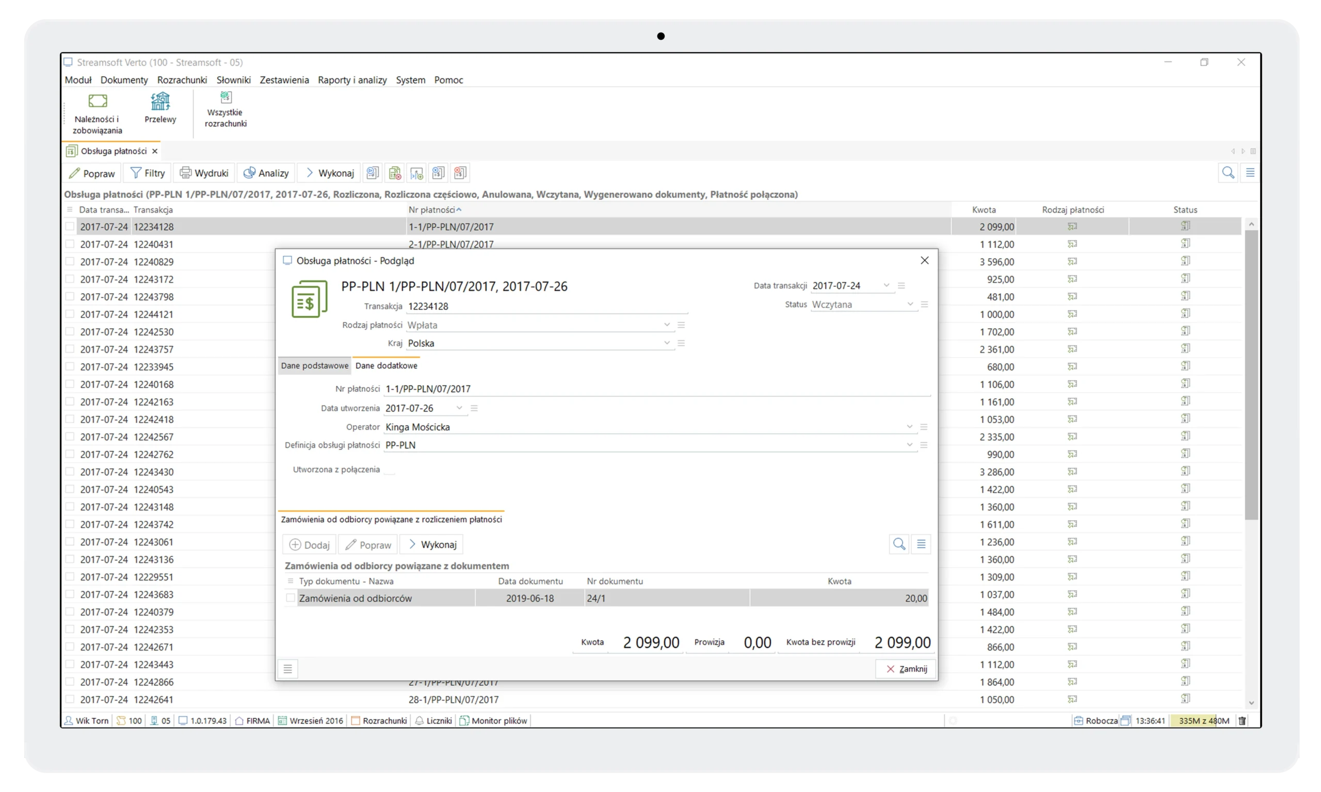Click the green document with red X icon
The width and height of the screenshot is (1321, 792).
(395, 173)
